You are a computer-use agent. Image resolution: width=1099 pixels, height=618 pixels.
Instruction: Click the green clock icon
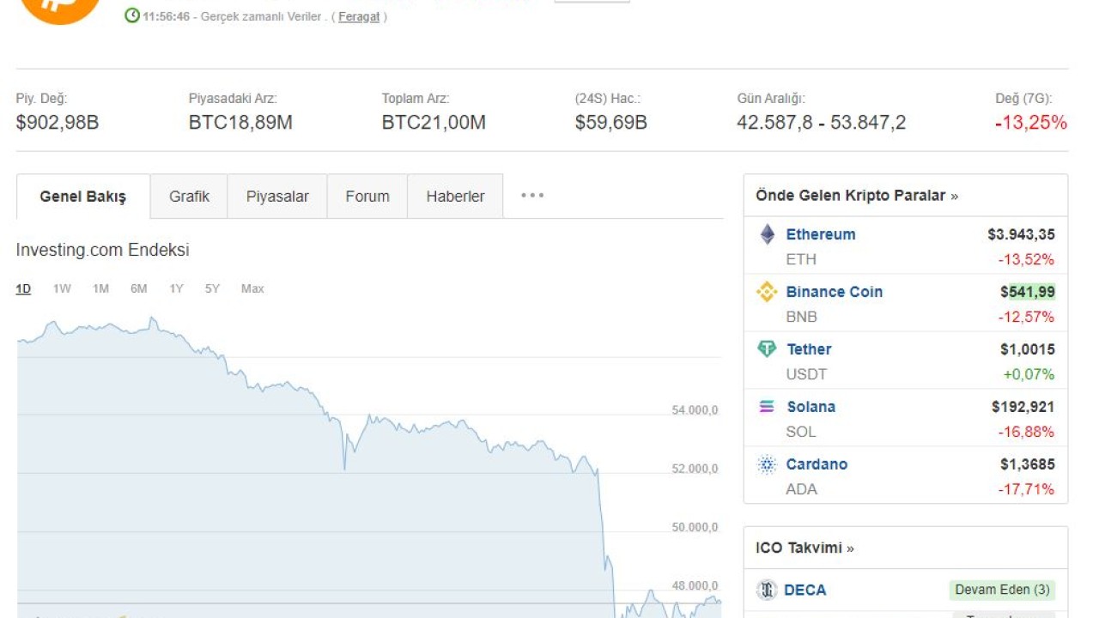[132, 15]
